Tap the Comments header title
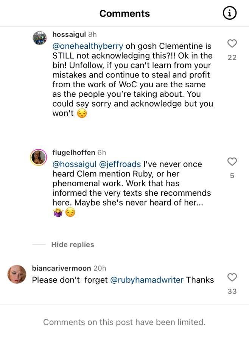The height and width of the screenshot is (340, 249). (124, 14)
